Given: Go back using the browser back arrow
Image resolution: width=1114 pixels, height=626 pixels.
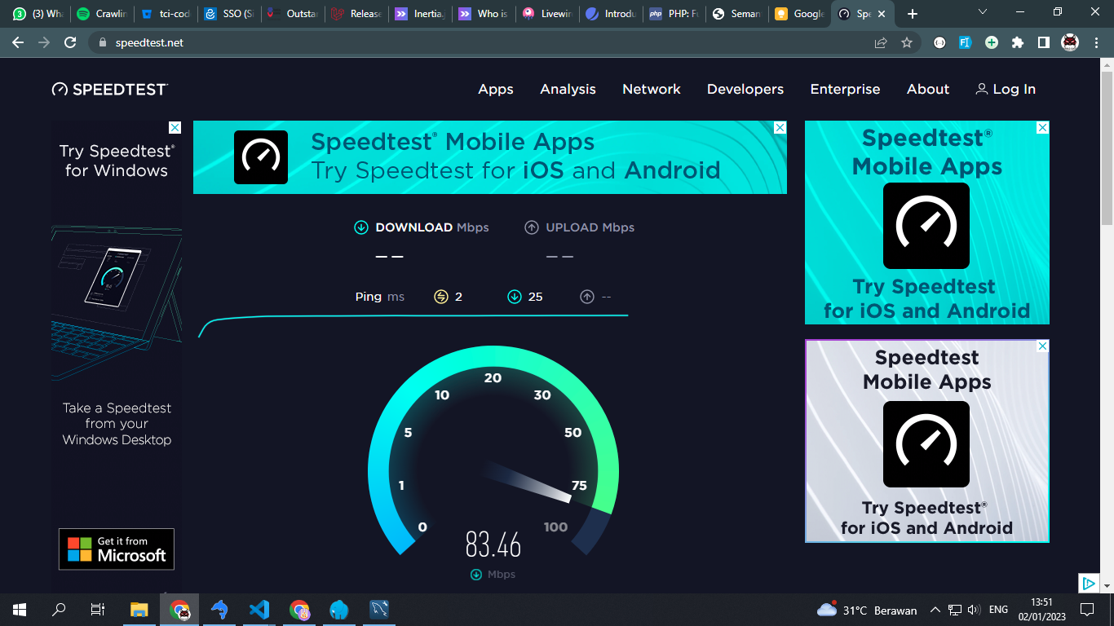Looking at the screenshot, I should point(18,42).
